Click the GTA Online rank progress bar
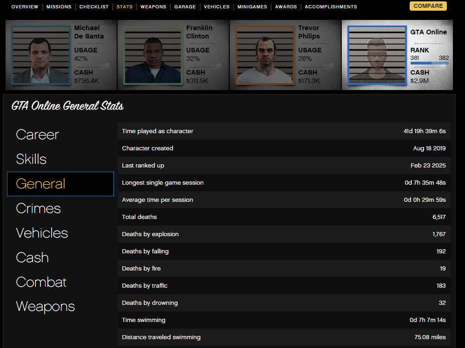 [x=429, y=63]
